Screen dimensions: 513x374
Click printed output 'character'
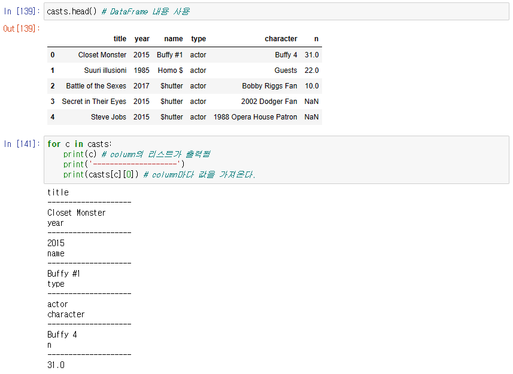(66, 314)
